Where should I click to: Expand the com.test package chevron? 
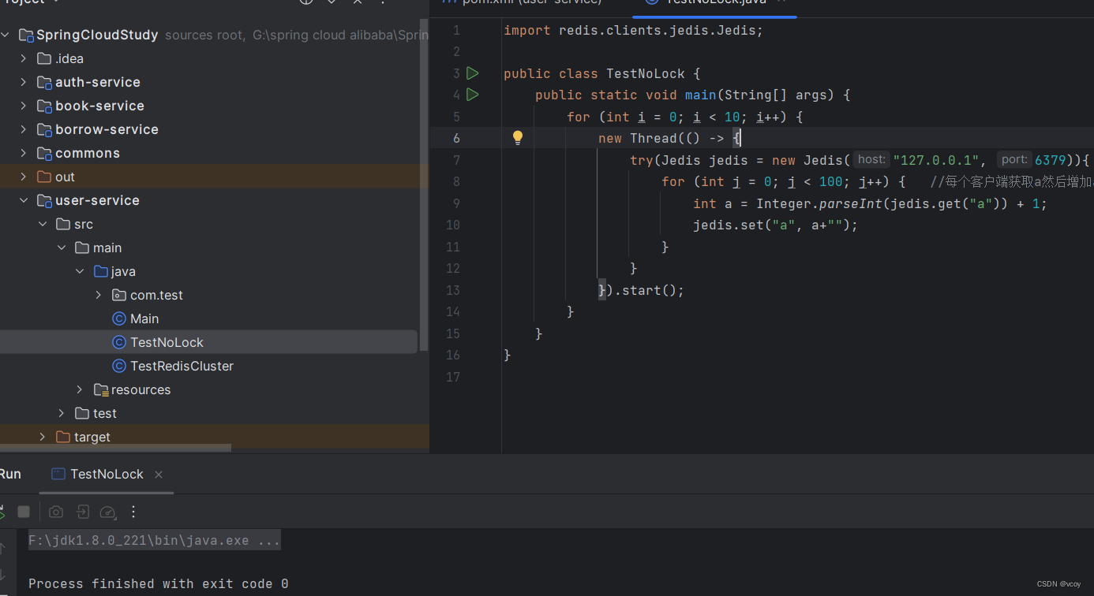click(99, 295)
